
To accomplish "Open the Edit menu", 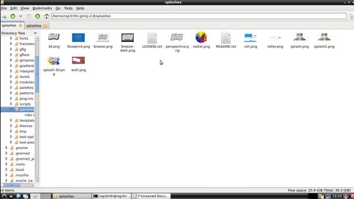I will point(13,8).
